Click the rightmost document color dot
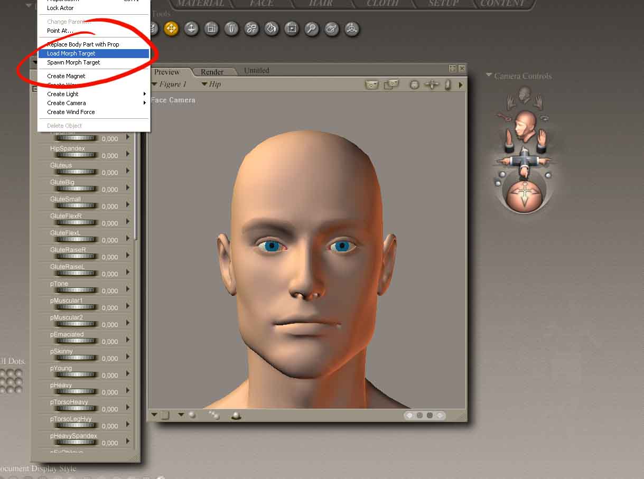This screenshot has height=479, width=644. (x=440, y=416)
